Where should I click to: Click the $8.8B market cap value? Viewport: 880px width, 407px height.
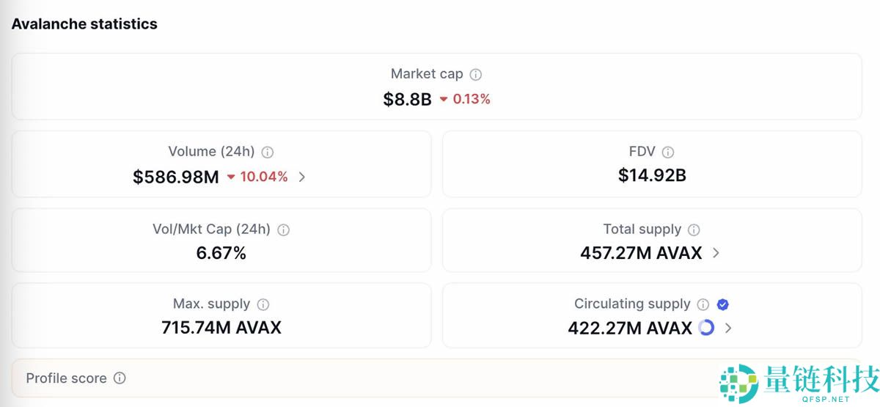click(x=407, y=99)
